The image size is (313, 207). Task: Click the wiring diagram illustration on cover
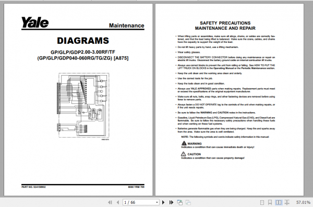(x=83, y=106)
